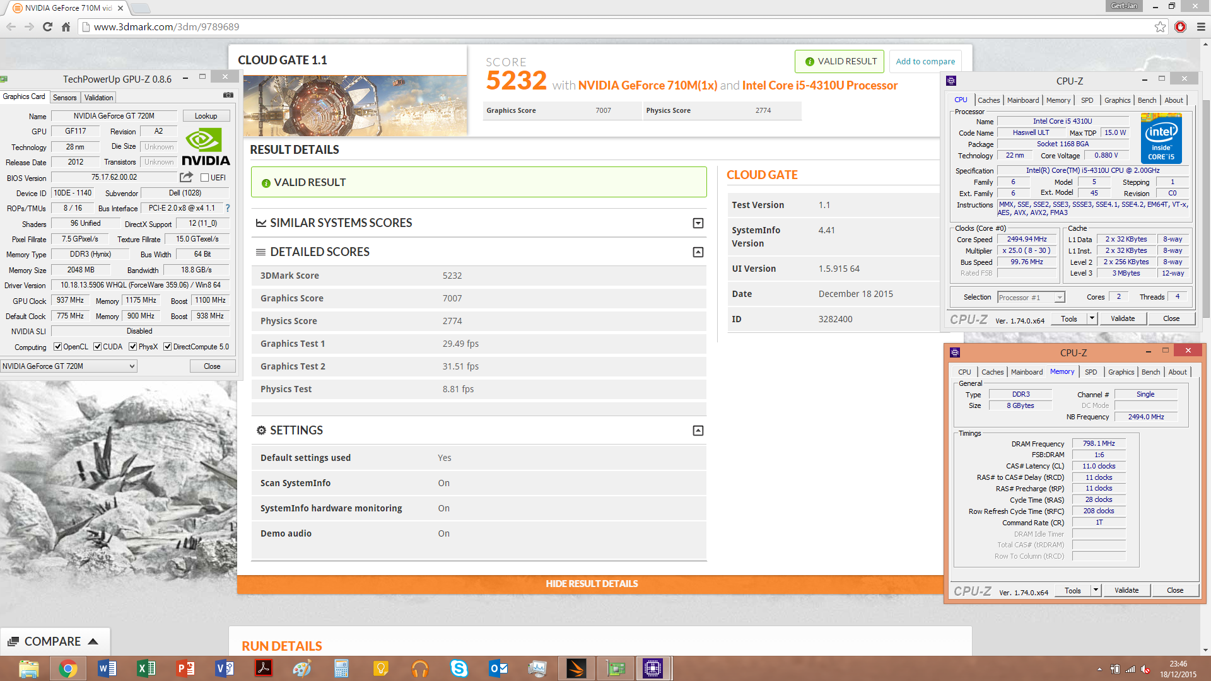Click Hide Result Details bar
The width and height of the screenshot is (1211, 681).
592,584
